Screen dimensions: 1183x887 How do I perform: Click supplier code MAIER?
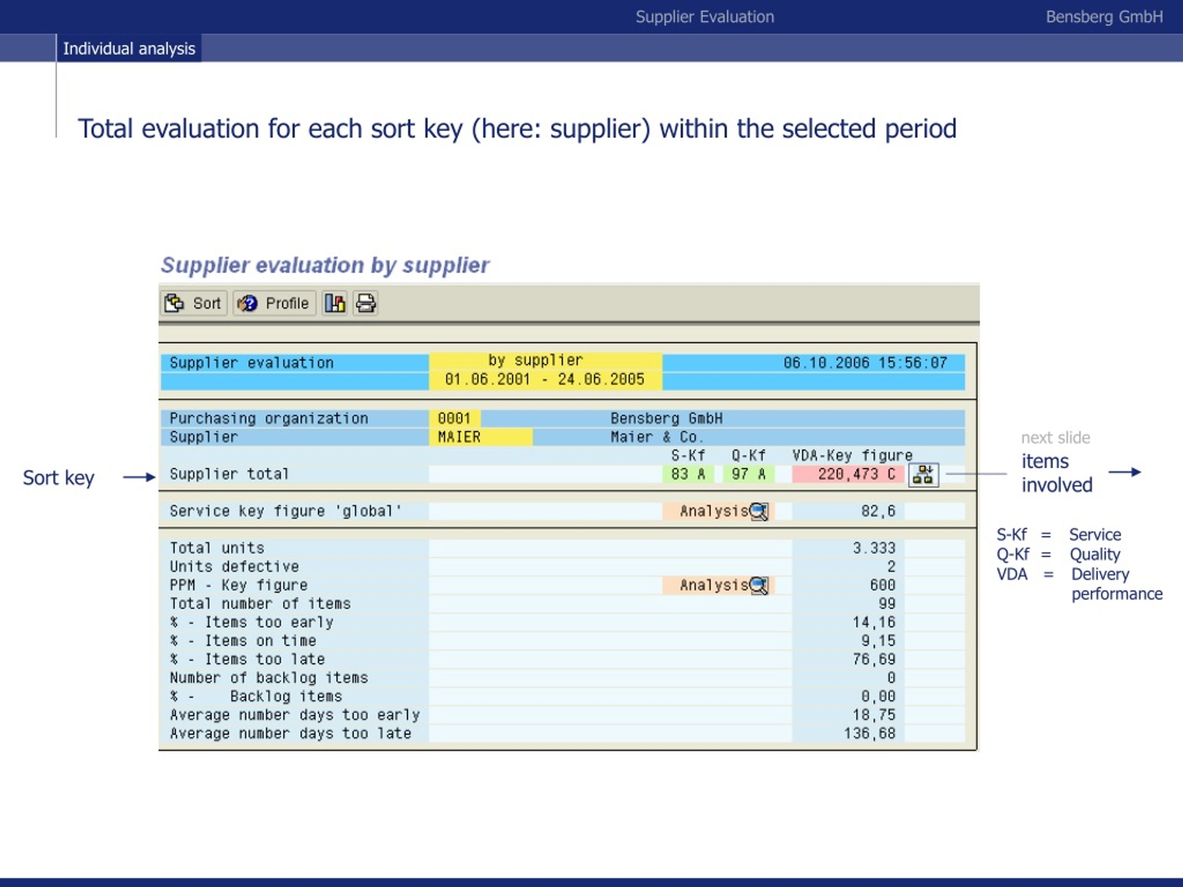[481, 437]
